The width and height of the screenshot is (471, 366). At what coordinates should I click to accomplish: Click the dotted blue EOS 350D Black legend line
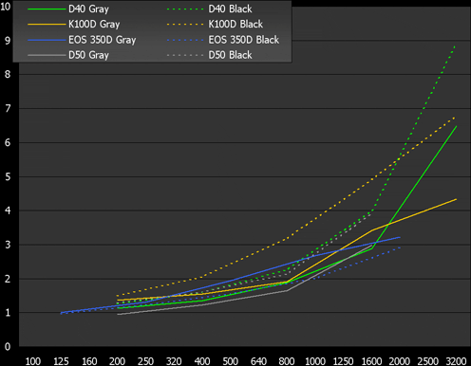pos(185,40)
